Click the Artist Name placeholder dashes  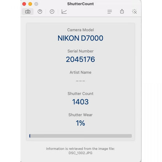click(81, 81)
